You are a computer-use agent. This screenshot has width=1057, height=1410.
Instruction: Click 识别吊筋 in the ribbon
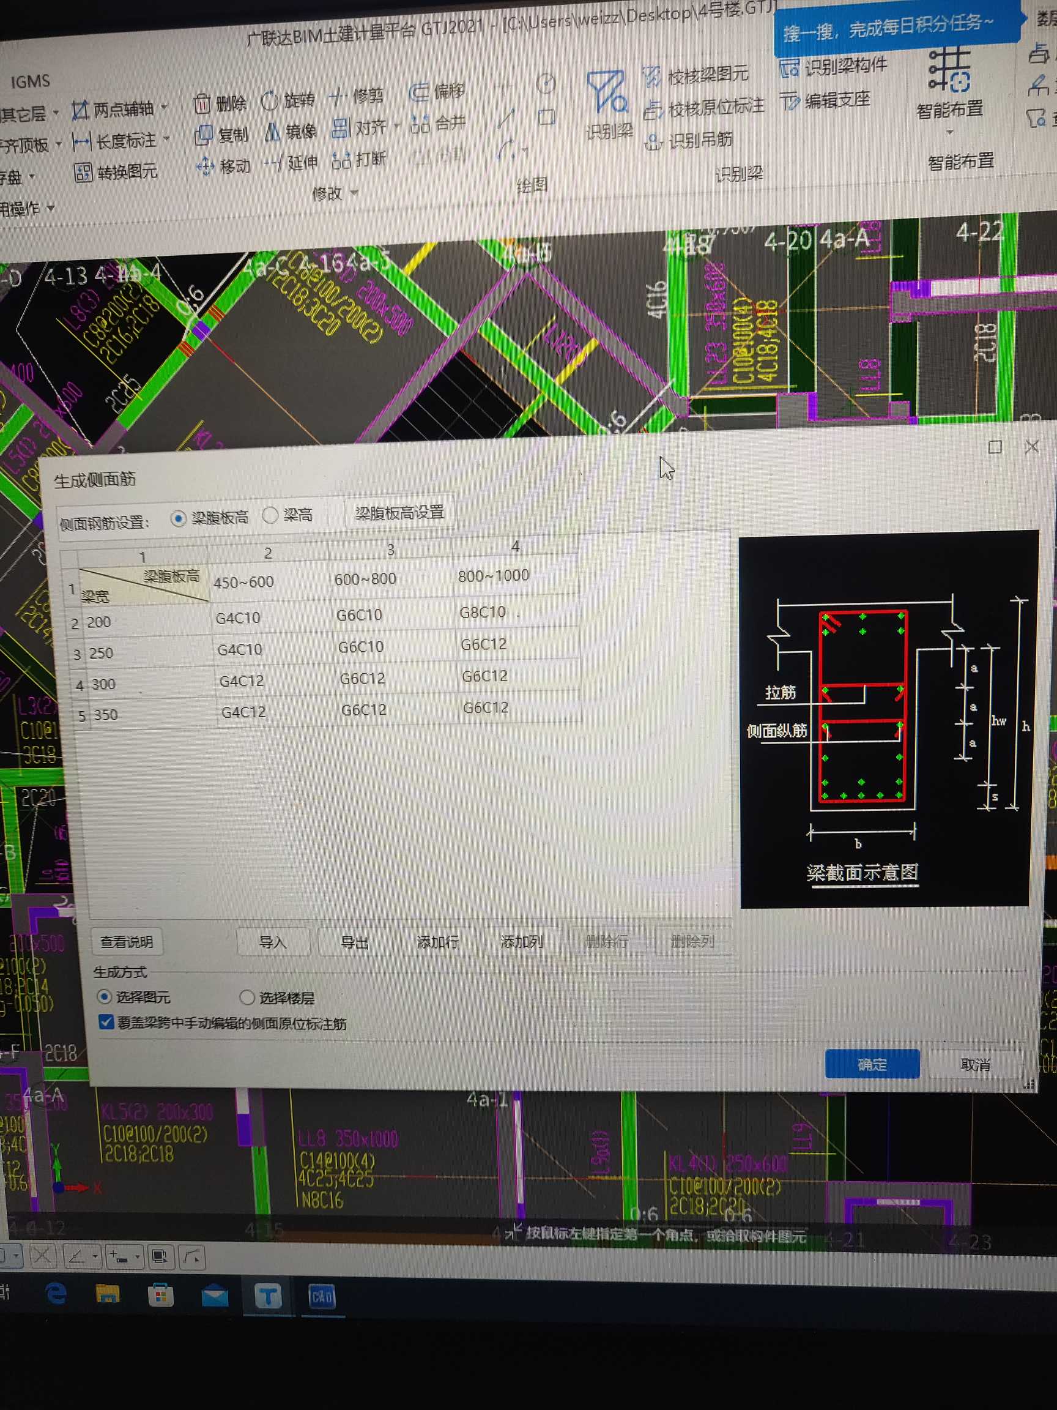[688, 140]
